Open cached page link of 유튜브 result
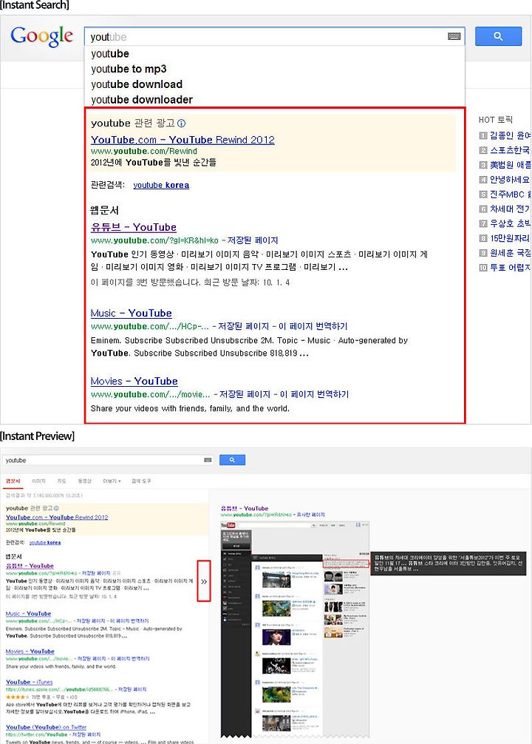The width and height of the screenshot is (532, 744). [x=253, y=240]
